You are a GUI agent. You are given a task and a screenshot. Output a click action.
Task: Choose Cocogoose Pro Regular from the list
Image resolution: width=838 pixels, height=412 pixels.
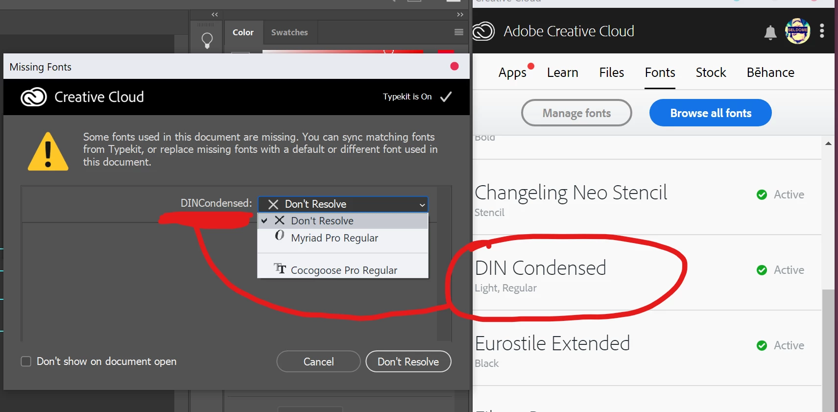pyautogui.click(x=343, y=270)
